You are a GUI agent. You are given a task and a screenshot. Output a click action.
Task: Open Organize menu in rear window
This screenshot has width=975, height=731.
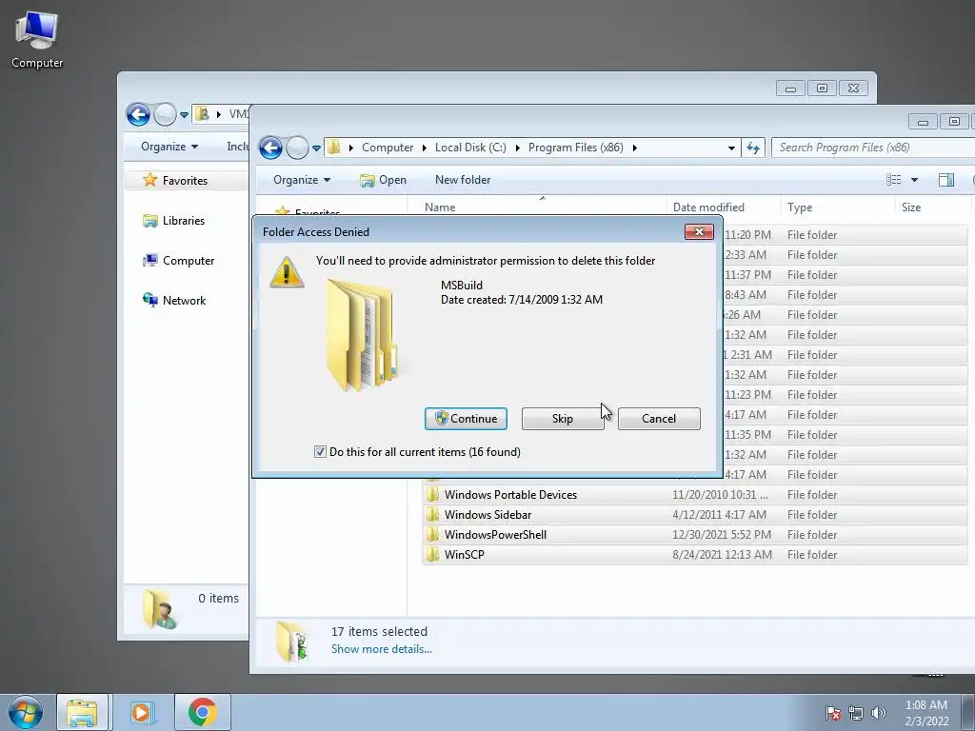[169, 146]
